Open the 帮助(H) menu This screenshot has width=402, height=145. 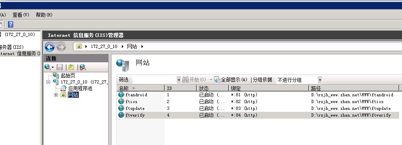[x=44, y=15]
